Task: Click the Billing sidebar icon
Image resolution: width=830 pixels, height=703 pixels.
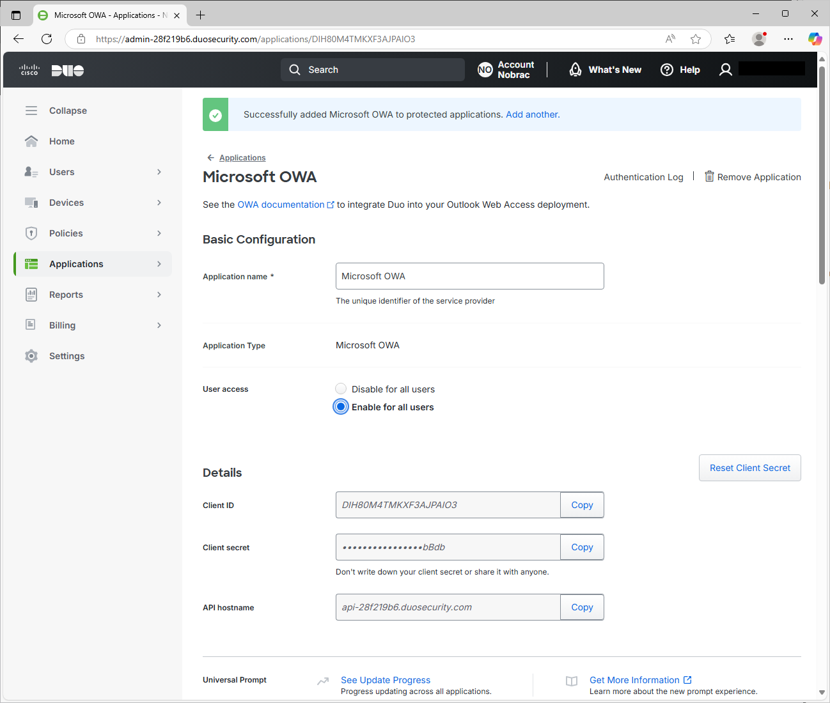Action: 31,325
